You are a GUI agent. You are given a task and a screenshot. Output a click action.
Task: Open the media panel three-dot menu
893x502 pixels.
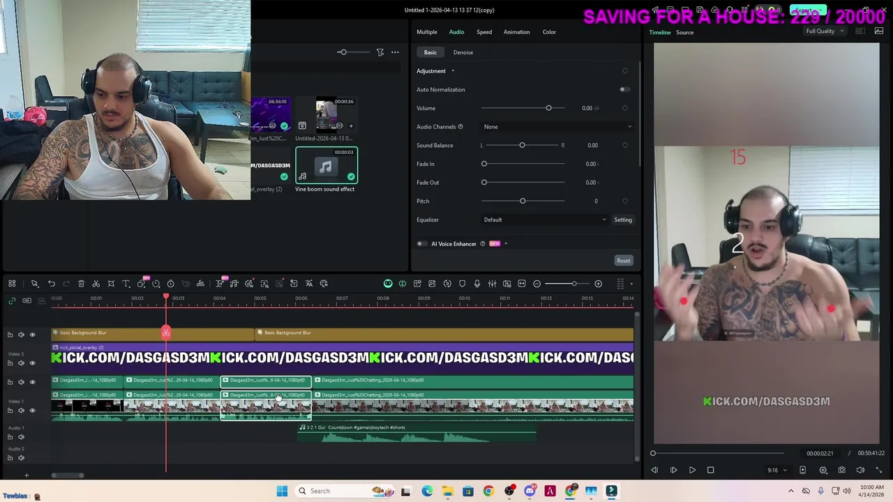(395, 52)
